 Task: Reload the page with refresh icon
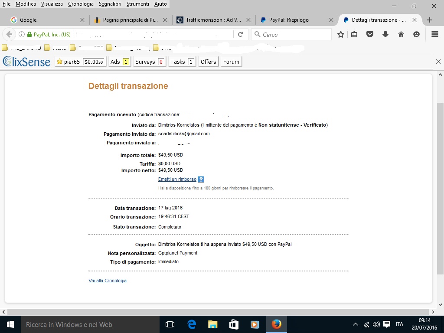point(240,34)
